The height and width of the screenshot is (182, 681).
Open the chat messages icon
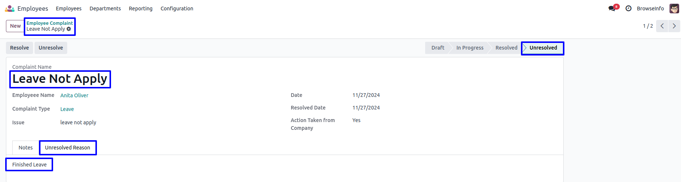[612, 9]
